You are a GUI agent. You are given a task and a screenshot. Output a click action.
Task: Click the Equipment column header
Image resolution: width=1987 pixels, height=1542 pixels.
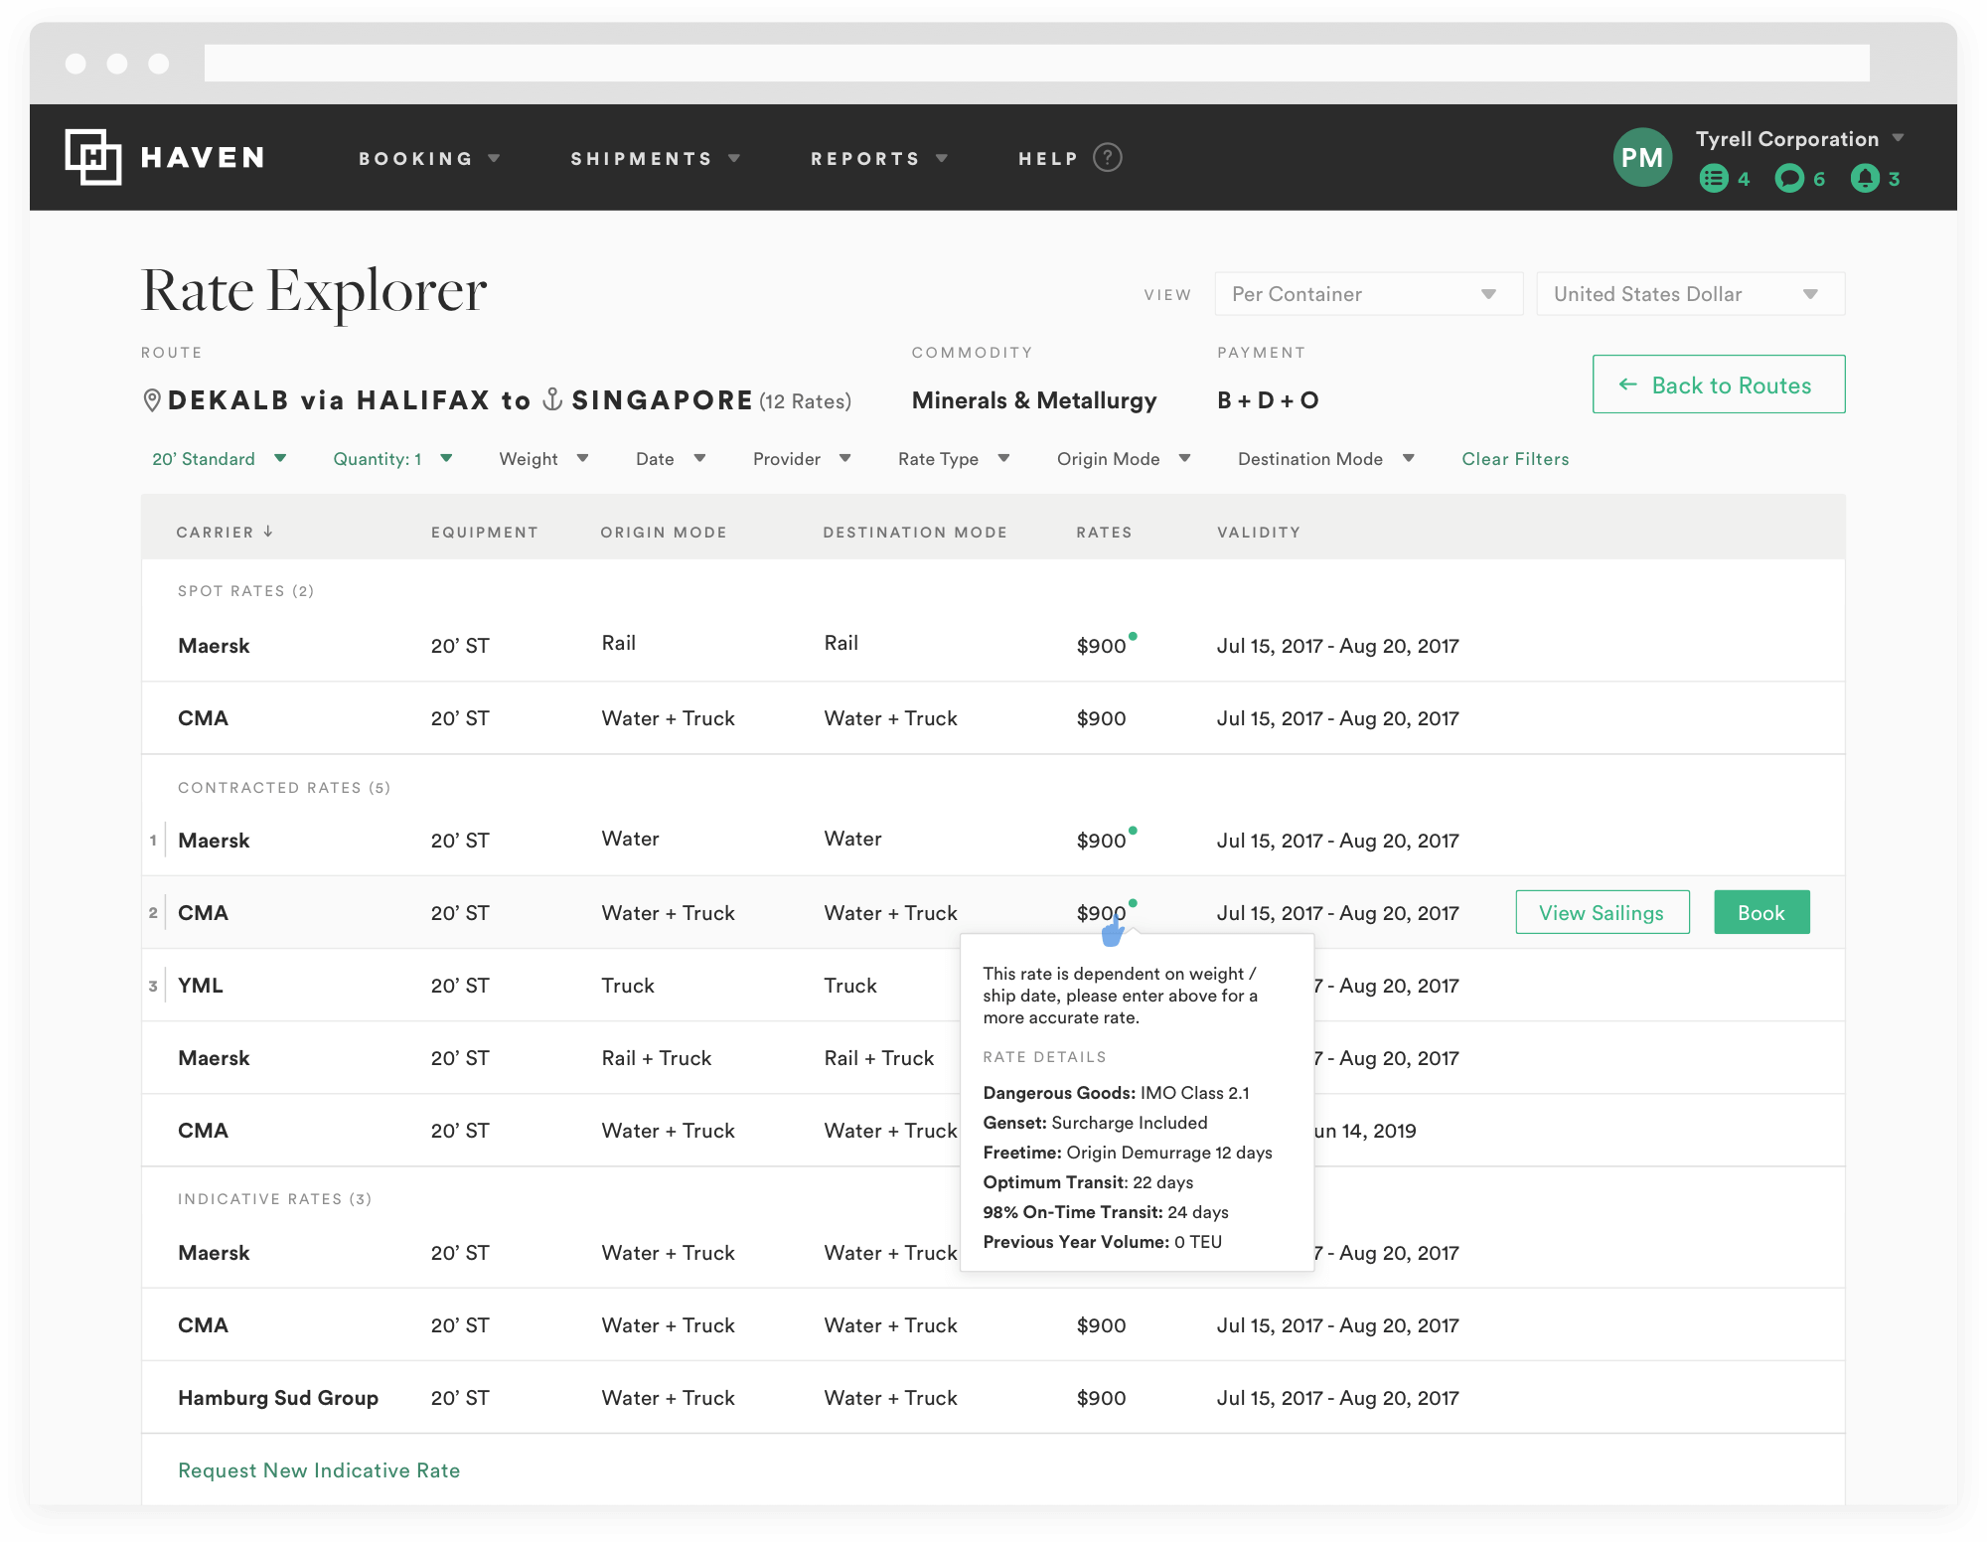pyautogui.click(x=485, y=533)
